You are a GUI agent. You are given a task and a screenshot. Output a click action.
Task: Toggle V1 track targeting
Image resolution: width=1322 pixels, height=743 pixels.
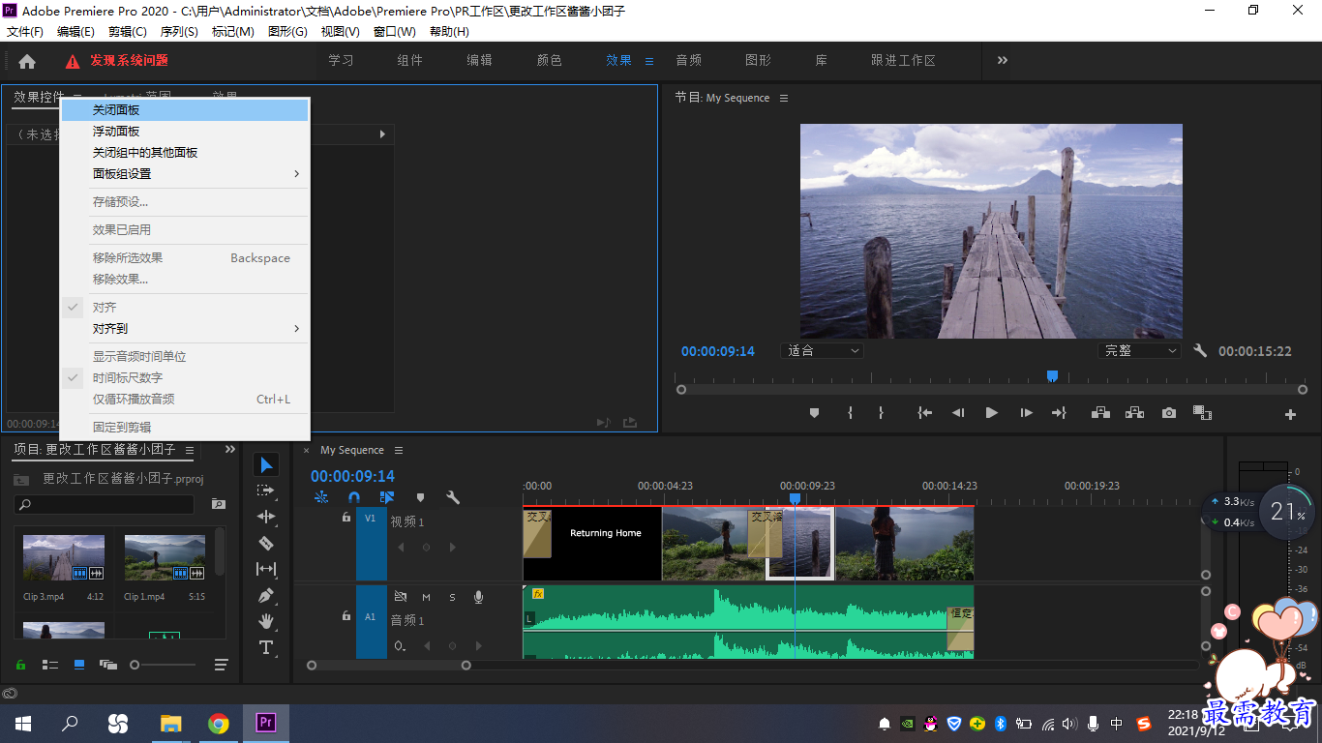pyautogui.click(x=370, y=518)
